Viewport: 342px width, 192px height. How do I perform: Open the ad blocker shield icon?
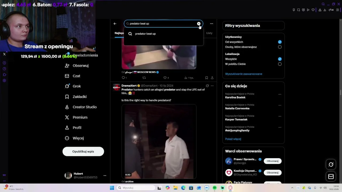[x=303, y=10]
